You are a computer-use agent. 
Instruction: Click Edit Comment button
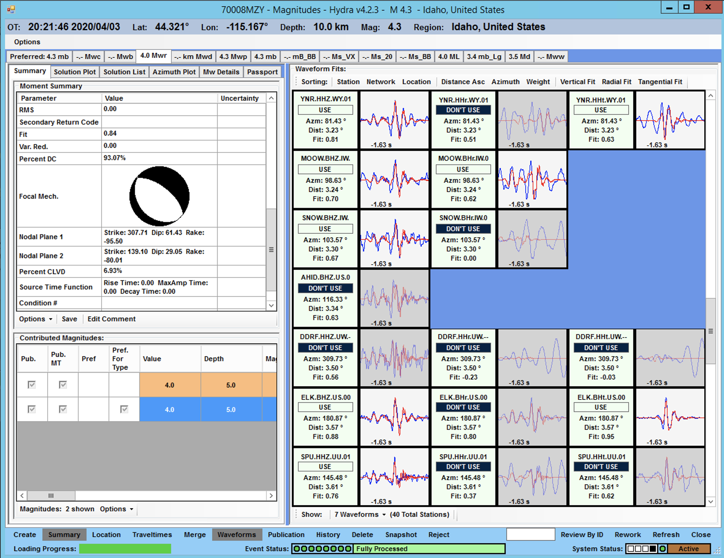(111, 319)
